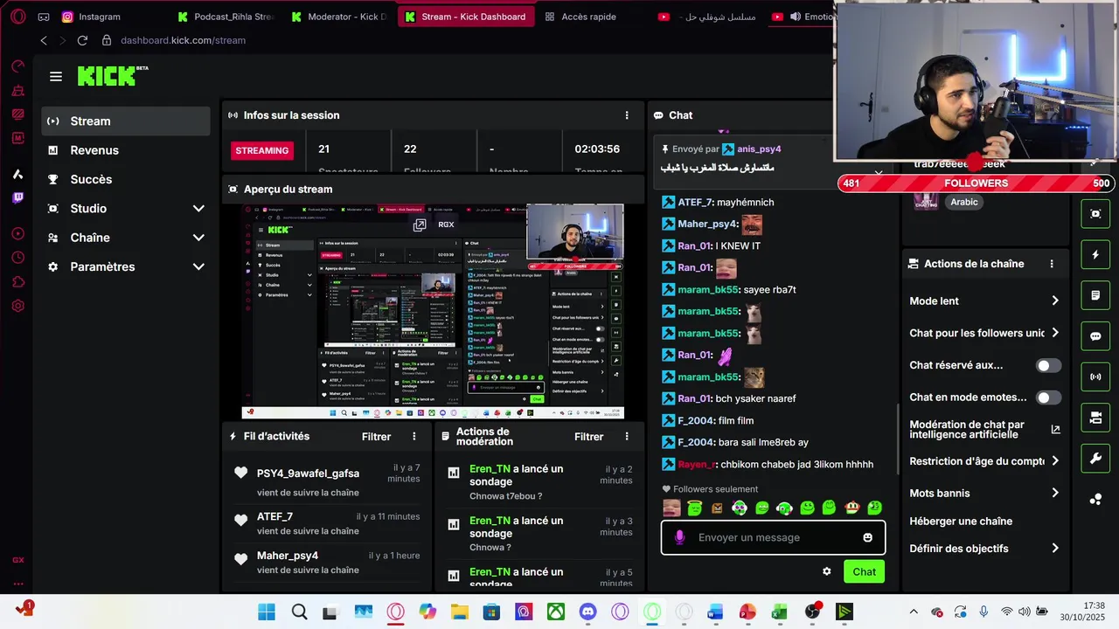Click the lightning bolt icon in right toolbar
Image resolution: width=1119 pixels, height=629 pixels.
[1095, 255]
